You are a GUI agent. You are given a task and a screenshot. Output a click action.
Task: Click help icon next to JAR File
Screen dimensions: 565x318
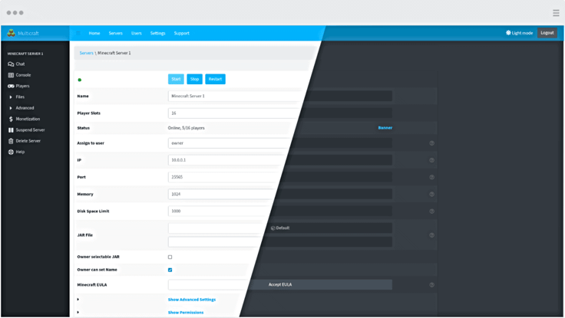(x=431, y=235)
